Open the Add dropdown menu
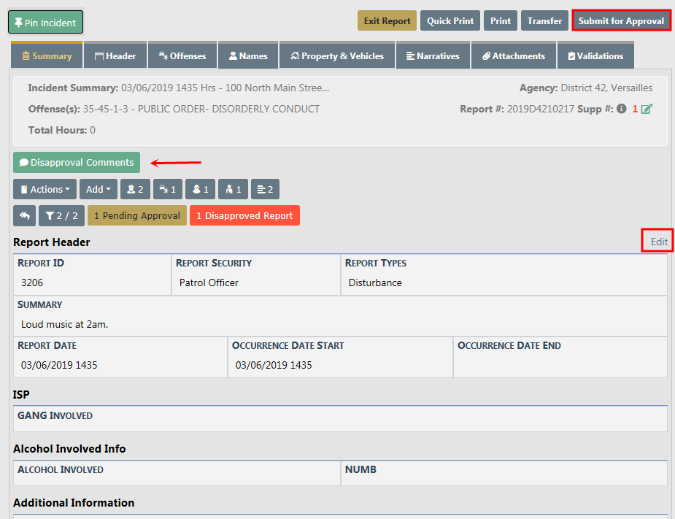The image size is (675, 519). click(x=98, y=189)
